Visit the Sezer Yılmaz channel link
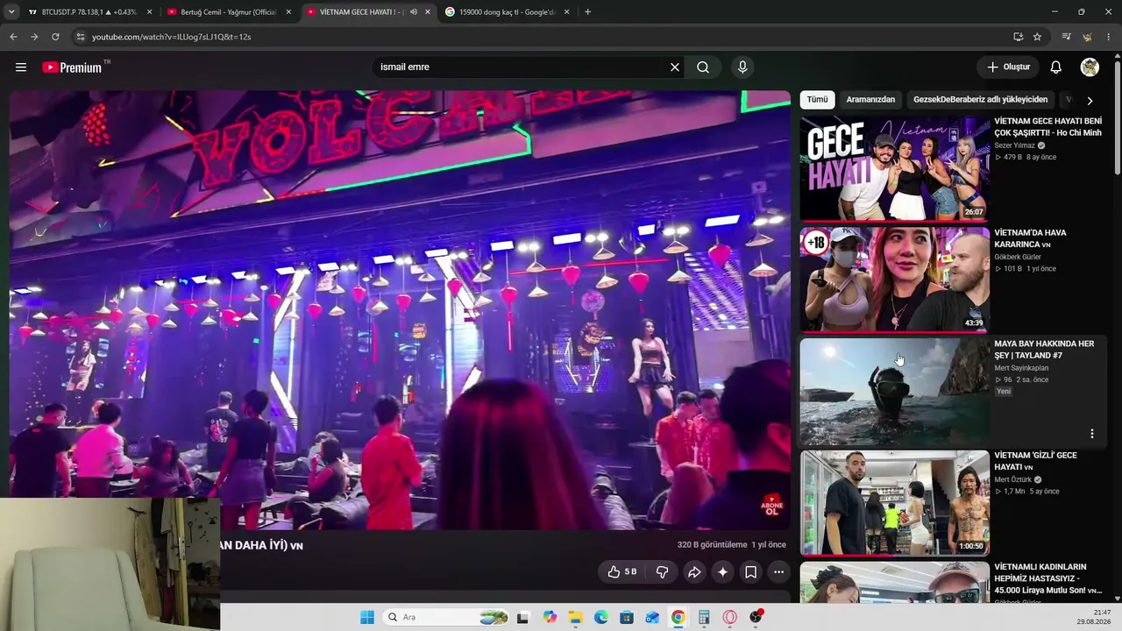 tap(1014, 145)
